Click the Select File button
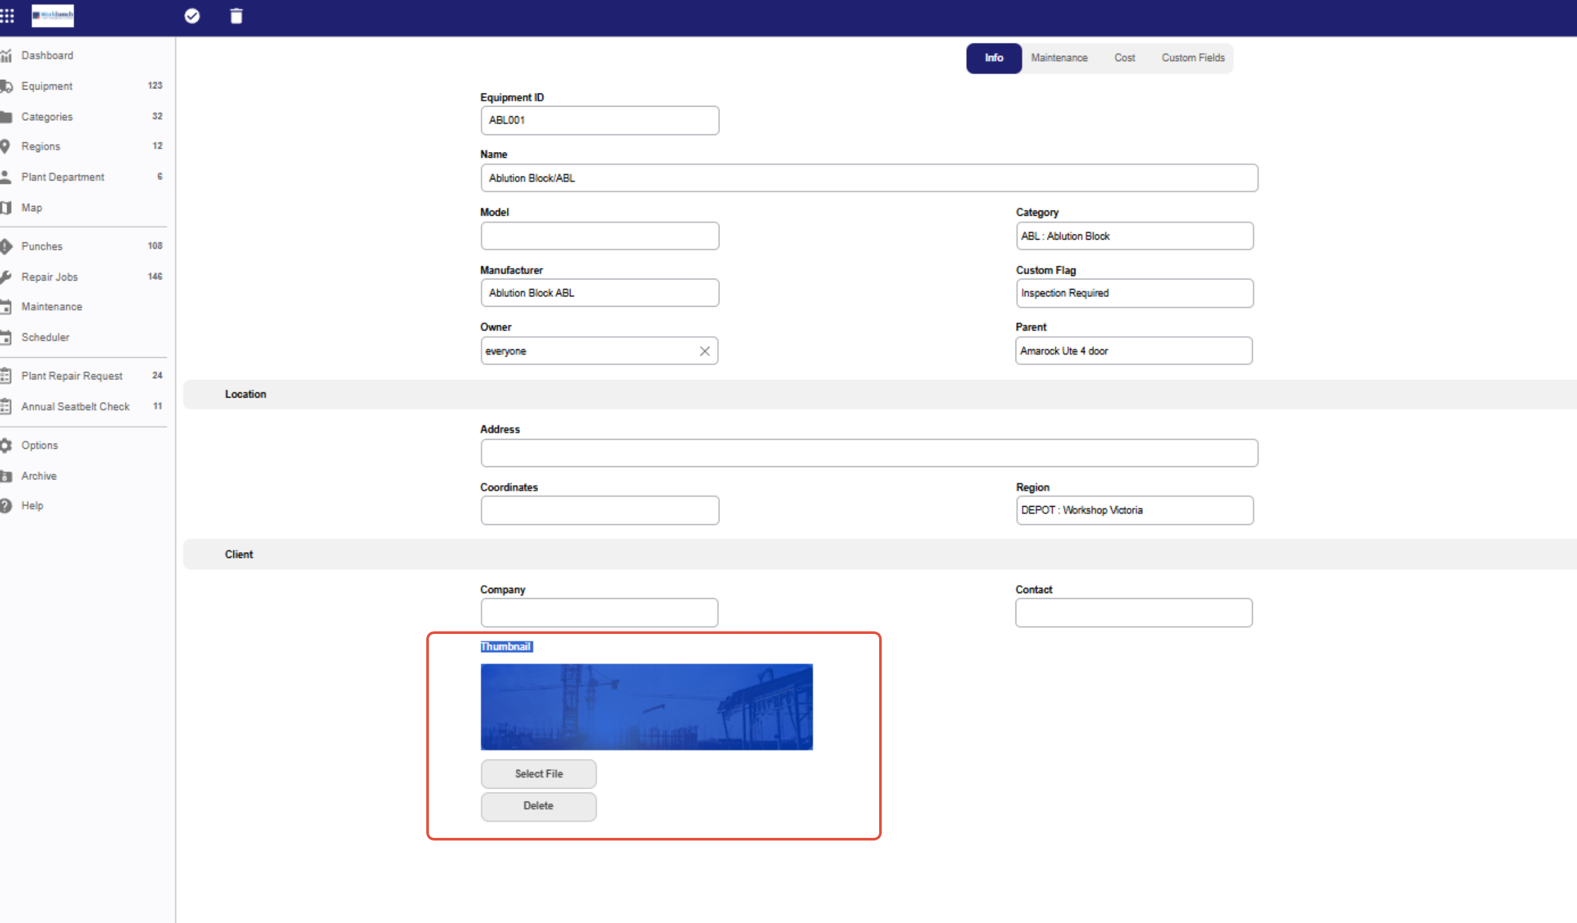The width and height of the screenshot is (1577, 923). point(538,774)
